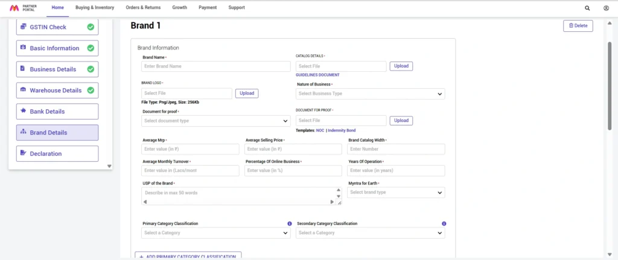Click Add Primary Category Classification button

(x=188, y=256)
